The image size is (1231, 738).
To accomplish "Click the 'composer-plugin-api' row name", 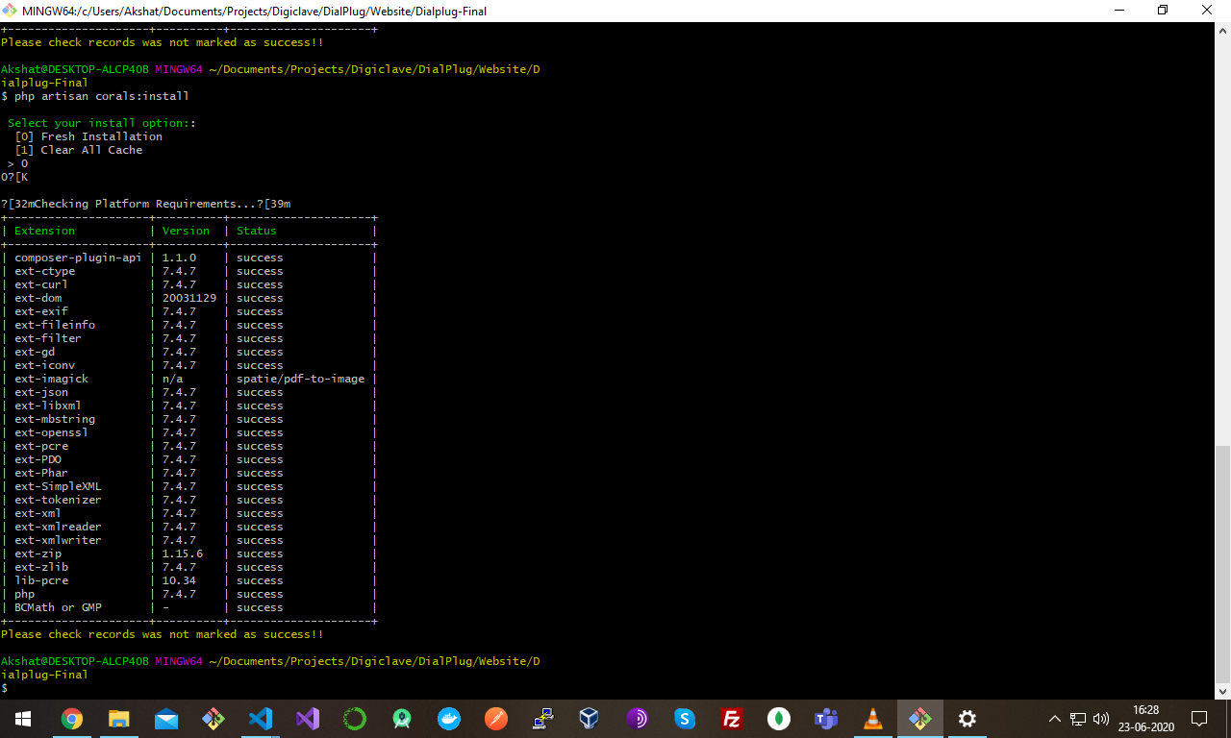I will [78, 258].
